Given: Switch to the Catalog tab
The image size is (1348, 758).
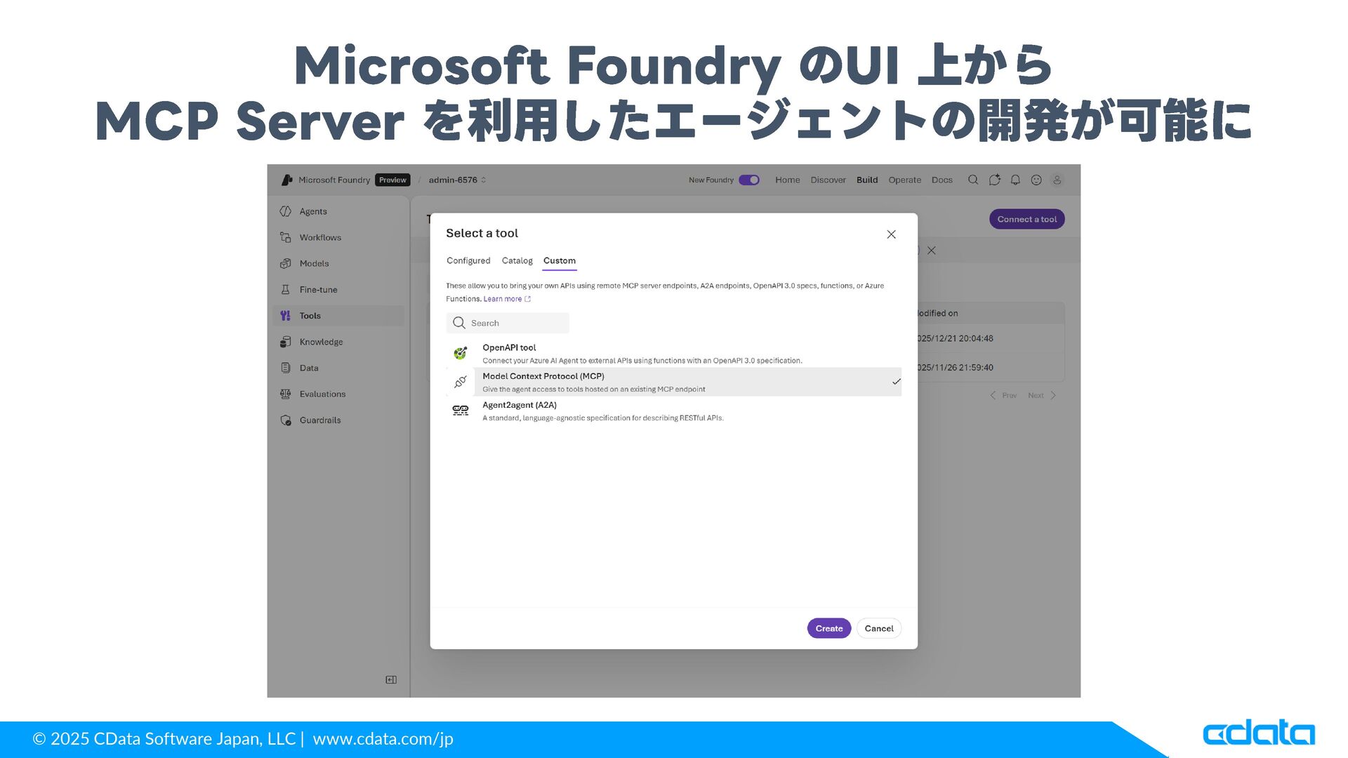Looking at the screenshot, I should (x=517, y=260).
